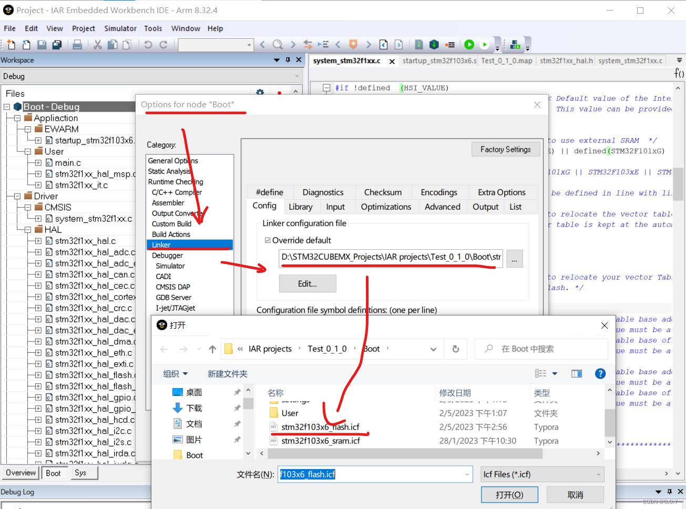
Task: Collapse the EWARM folder node
Action: 27,129
